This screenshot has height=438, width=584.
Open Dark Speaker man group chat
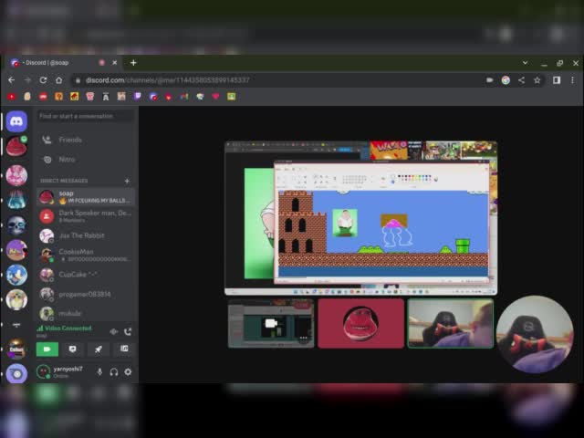point(85,216)
